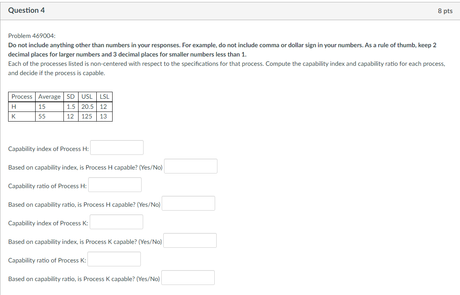This screenshot has height=295, width=460.
Task: Click the Capability ratio of Process K field
Action: click(114, 259)
